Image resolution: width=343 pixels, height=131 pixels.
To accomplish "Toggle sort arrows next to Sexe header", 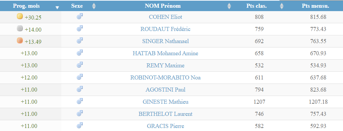I will (x=94, y=6).
